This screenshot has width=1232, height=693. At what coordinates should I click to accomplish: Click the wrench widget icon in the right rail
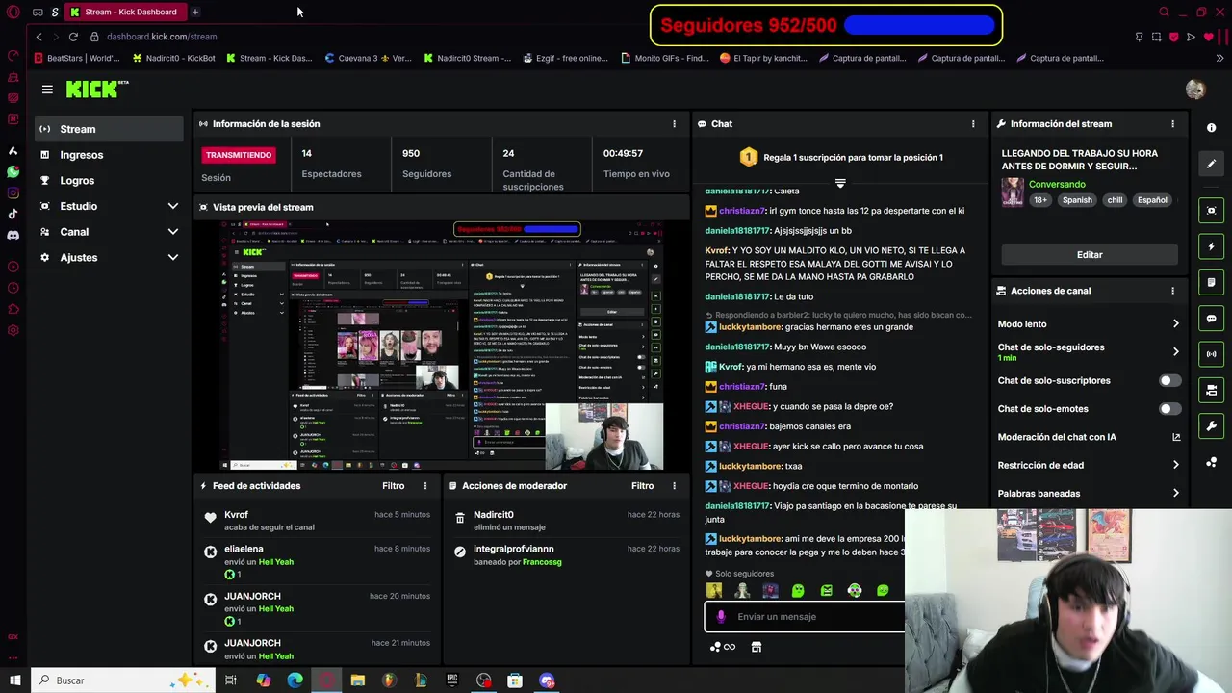click(x=1211, y=425)
